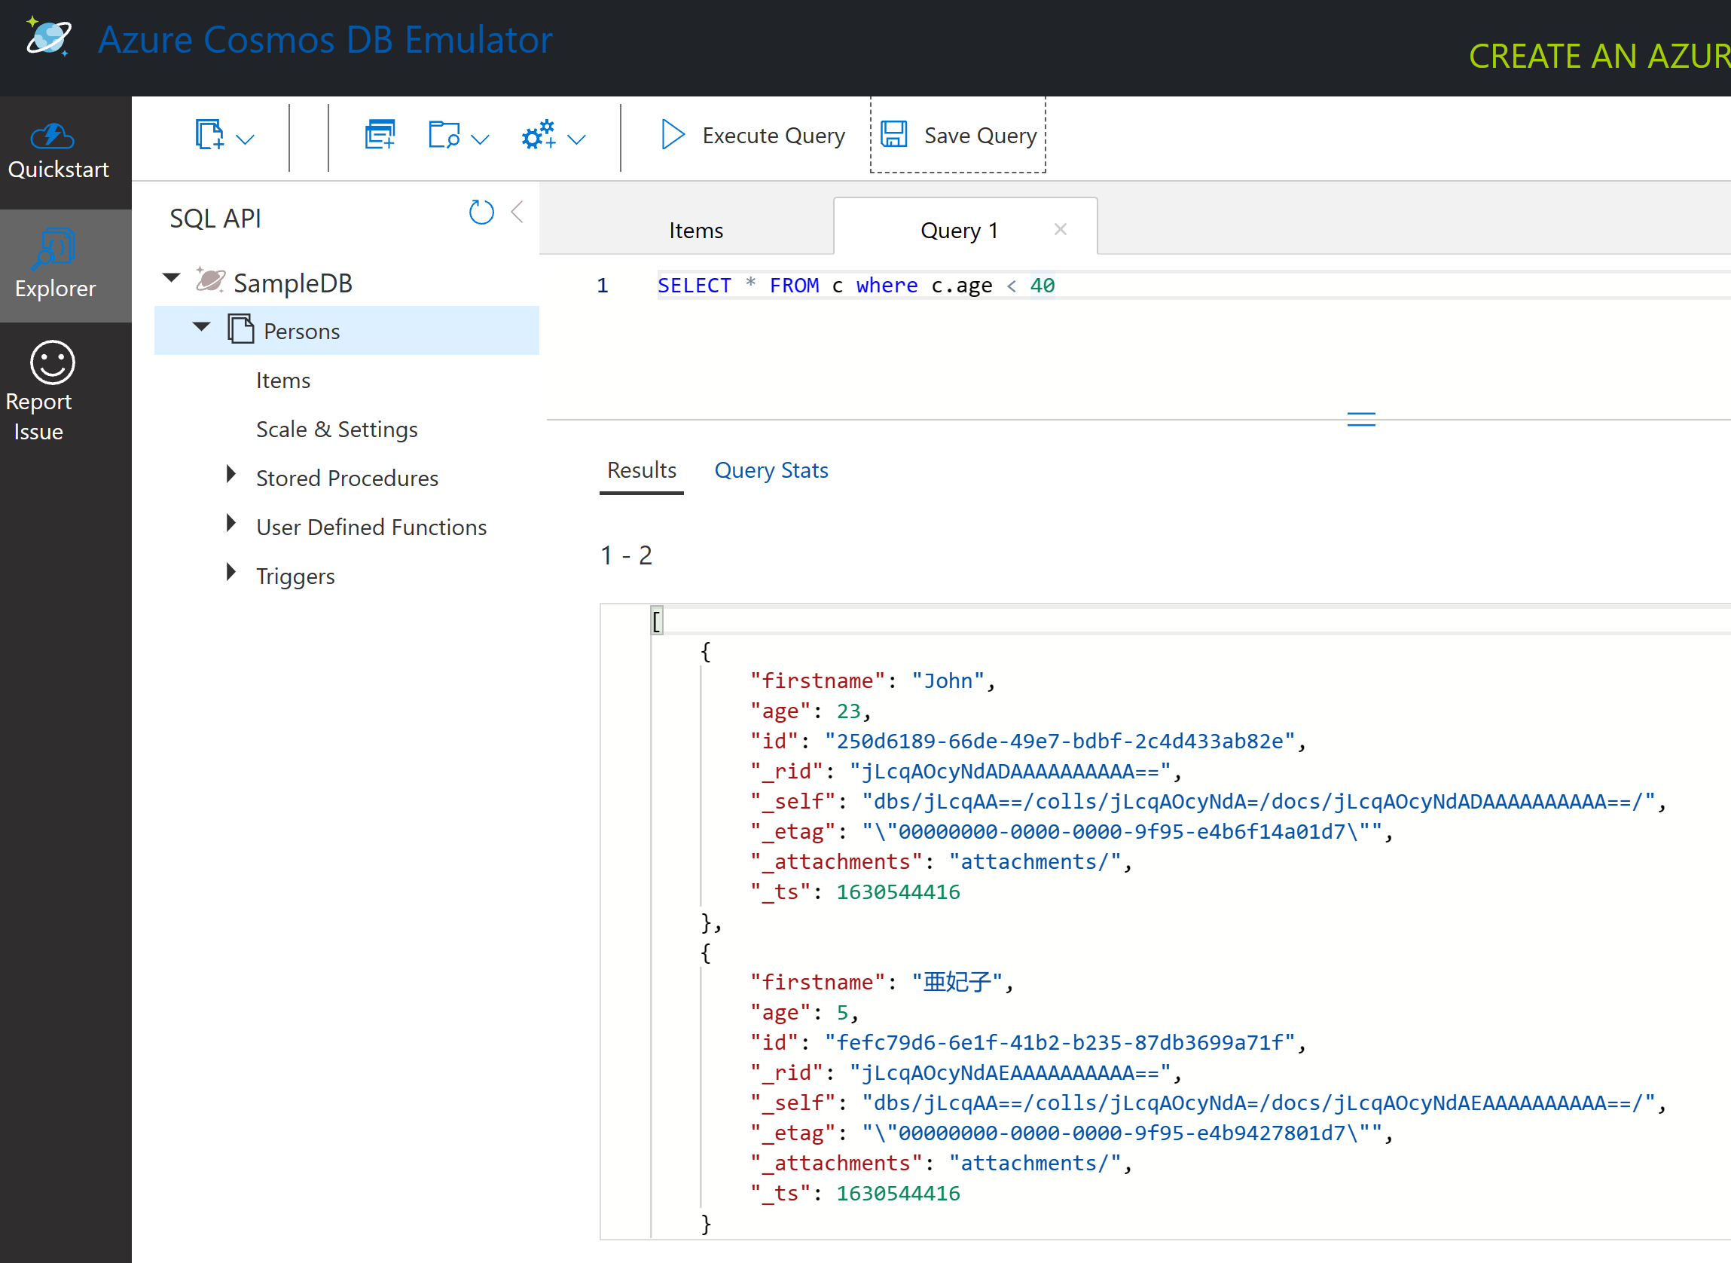Image resolution: width=1731 pixels, height=1263 pixels.
Task: Open Scale & Settings under Persons
Action: (x=336, y=429)
